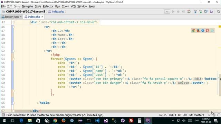The image size is (221, 124).
Task: Open UTF-8 encoding selector
Action: [182, 115]
